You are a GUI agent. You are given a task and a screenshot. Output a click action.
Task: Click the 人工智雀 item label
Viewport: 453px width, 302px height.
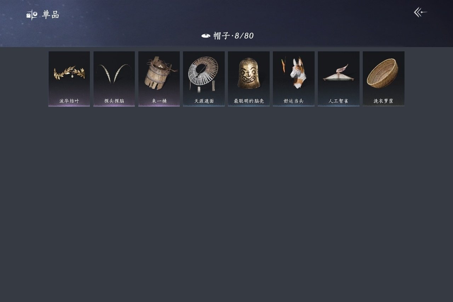(338, 101)
